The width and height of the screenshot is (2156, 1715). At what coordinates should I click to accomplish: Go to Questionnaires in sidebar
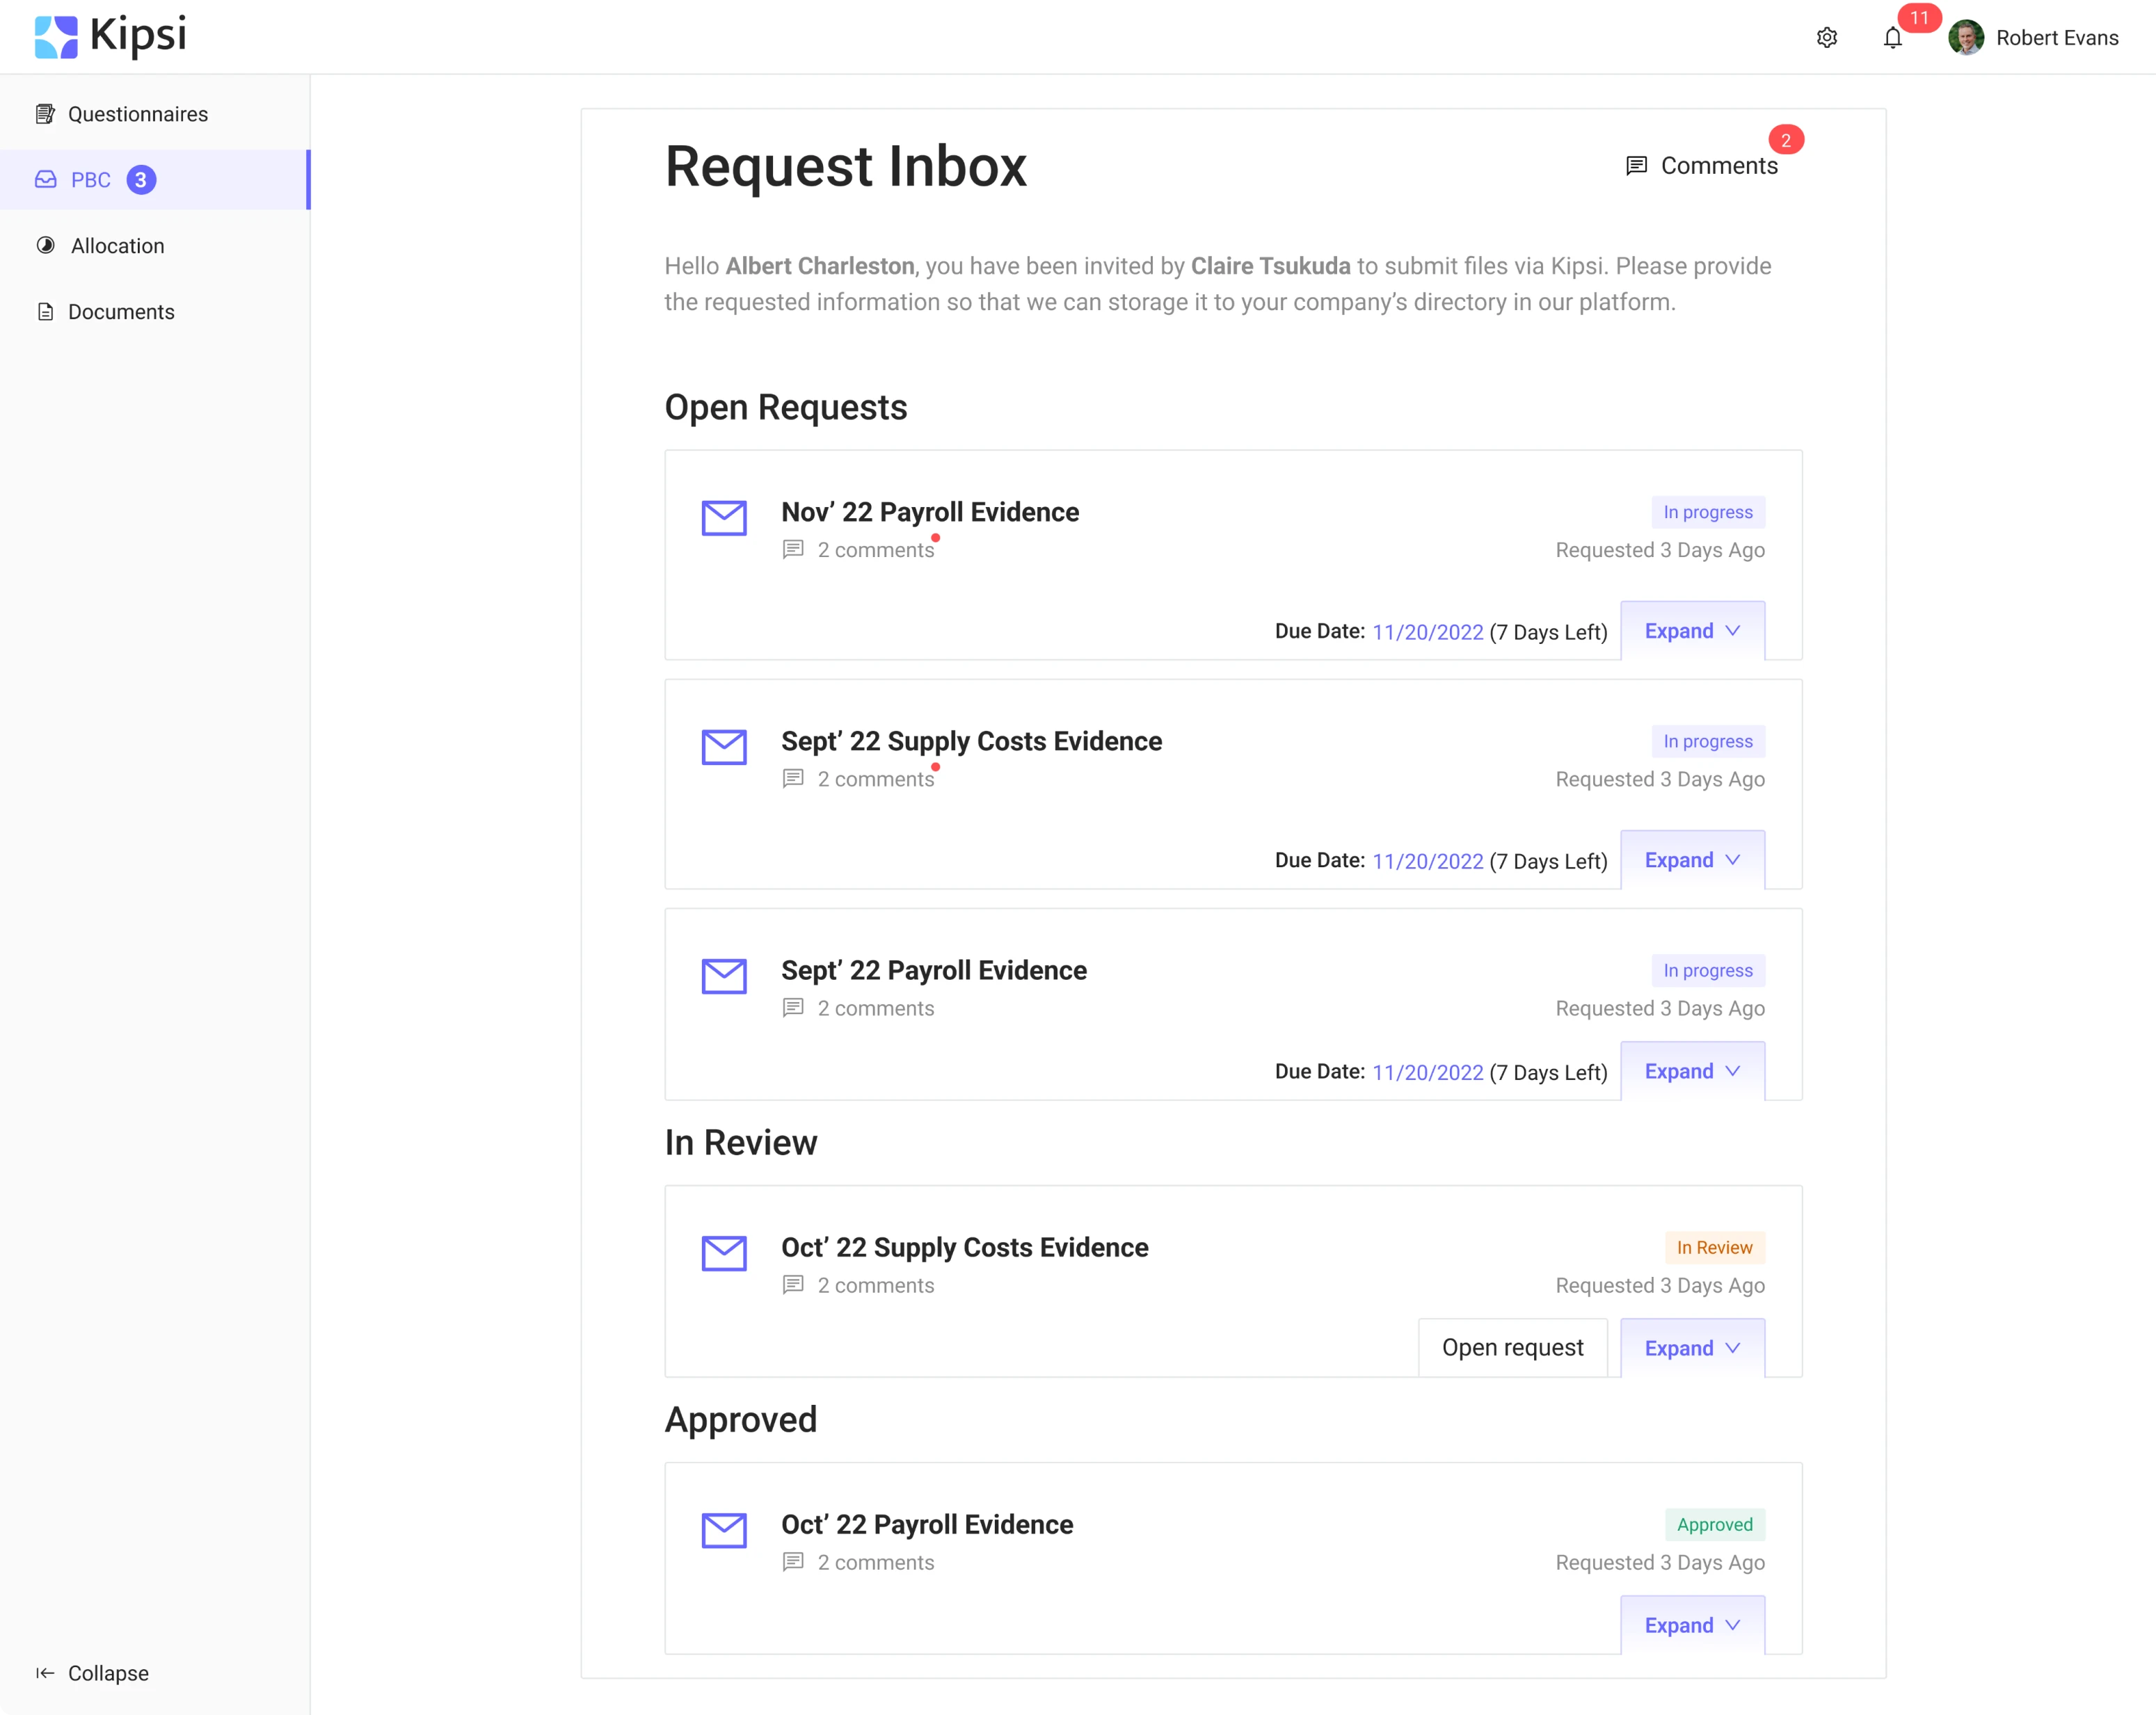tap(137, 114)
